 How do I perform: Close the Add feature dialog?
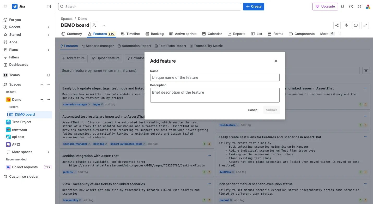[x=276, y=61]
